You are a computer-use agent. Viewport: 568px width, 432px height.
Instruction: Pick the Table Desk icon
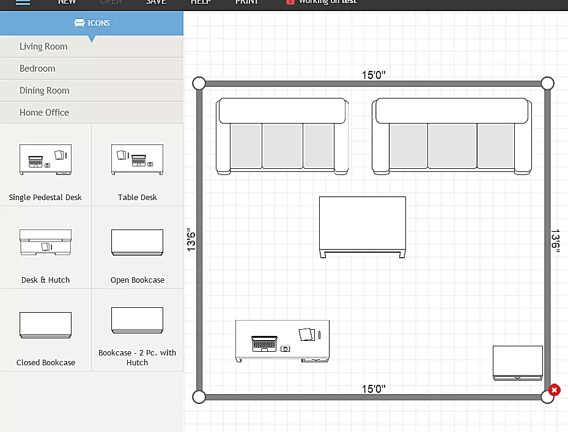click(138, 160)
